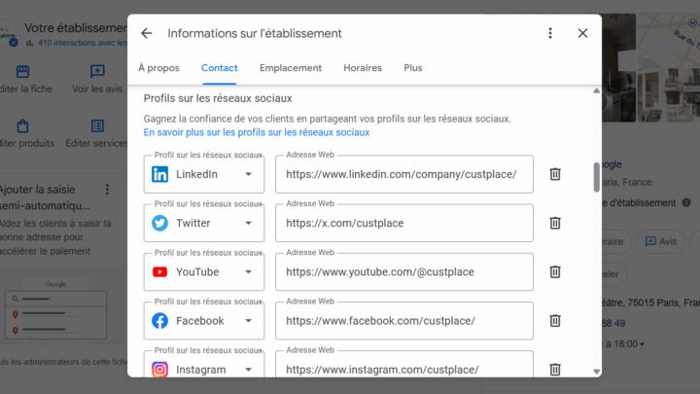700x394 pixels.
Task: Click the Avis button in background panel
Action: pos(661,241)
